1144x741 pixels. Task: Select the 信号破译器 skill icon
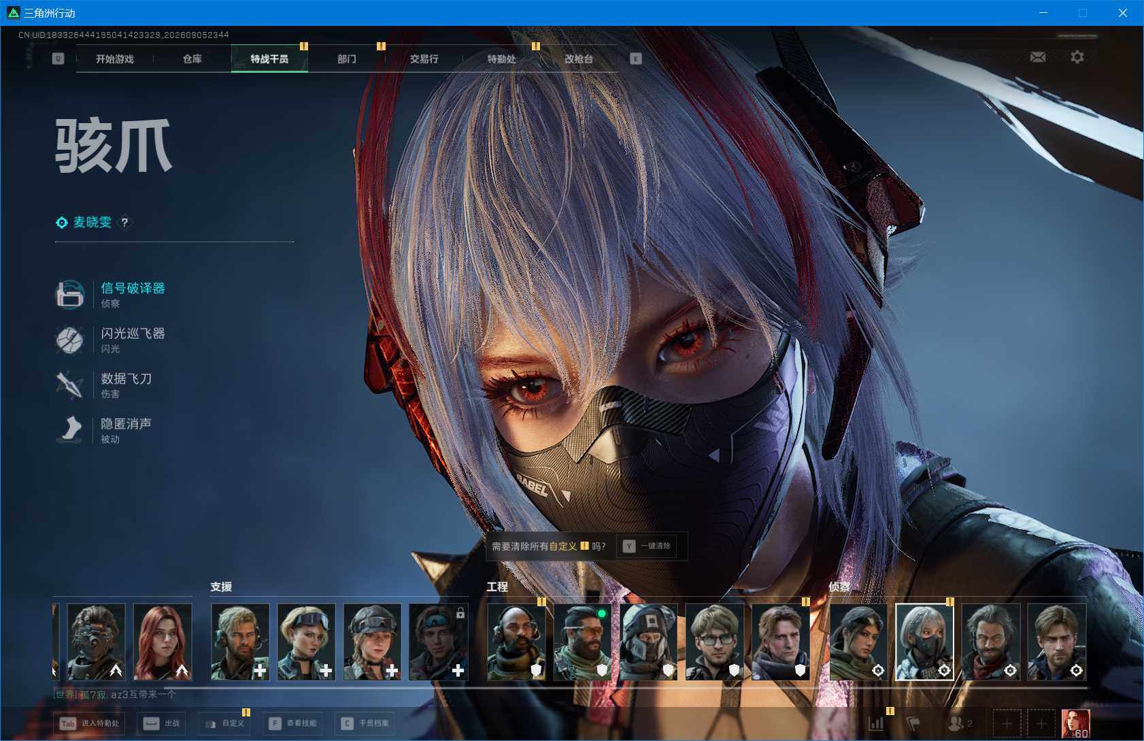pyautogui.click(x=69, y=294)
